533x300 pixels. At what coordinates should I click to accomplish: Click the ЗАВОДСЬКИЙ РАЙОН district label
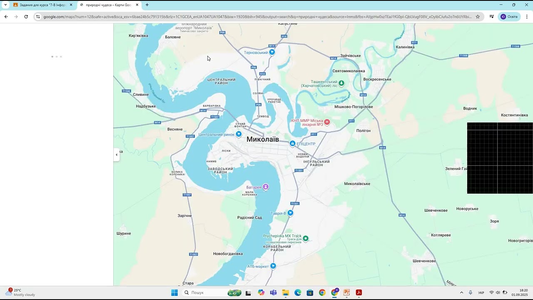tap(221, 170)
